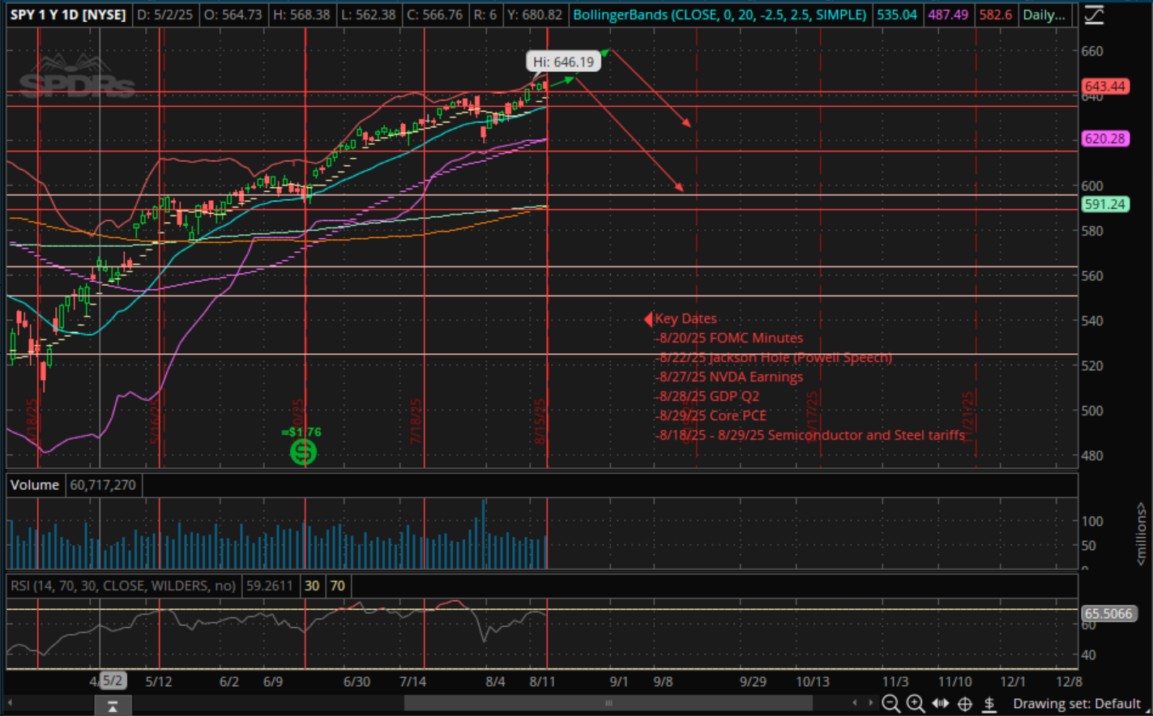Open the chart style icon in the top-right corner
The image size is (1153, 716).
(x=1095, y=14)
